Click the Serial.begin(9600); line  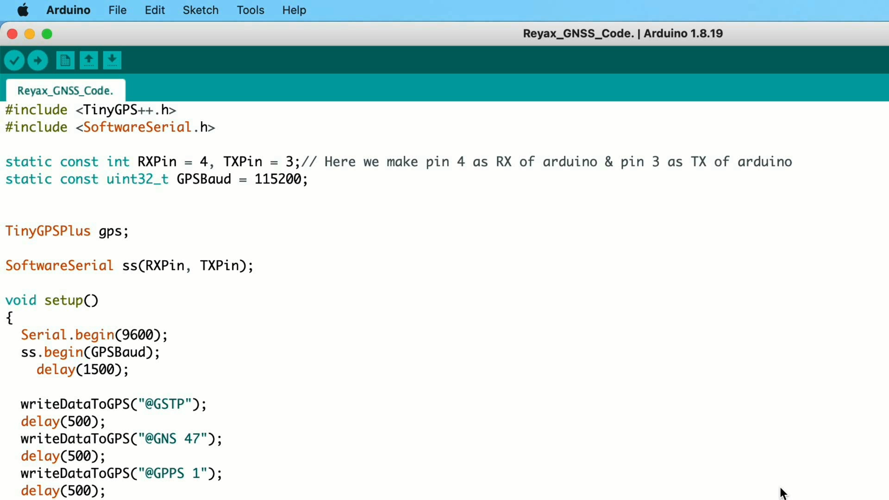[x=94, y=335]
